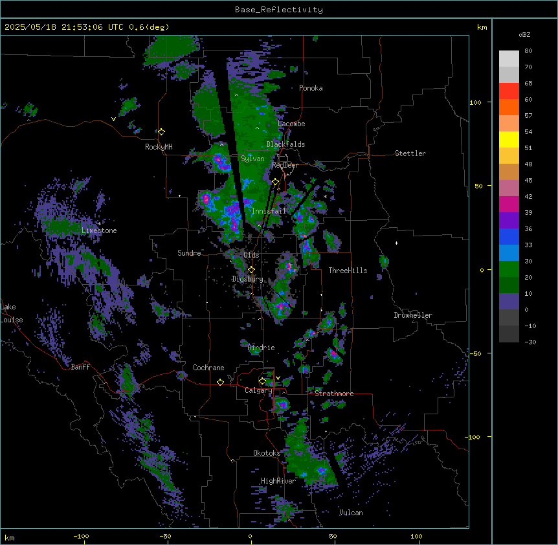Click the yellow diamond marker beside RockyMH
Screen dimensions: 558x545
pyautogui.click(x=162, y=132)
